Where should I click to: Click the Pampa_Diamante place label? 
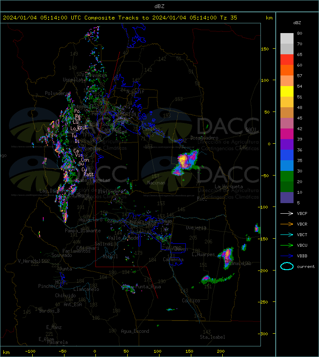pos(83,231)
